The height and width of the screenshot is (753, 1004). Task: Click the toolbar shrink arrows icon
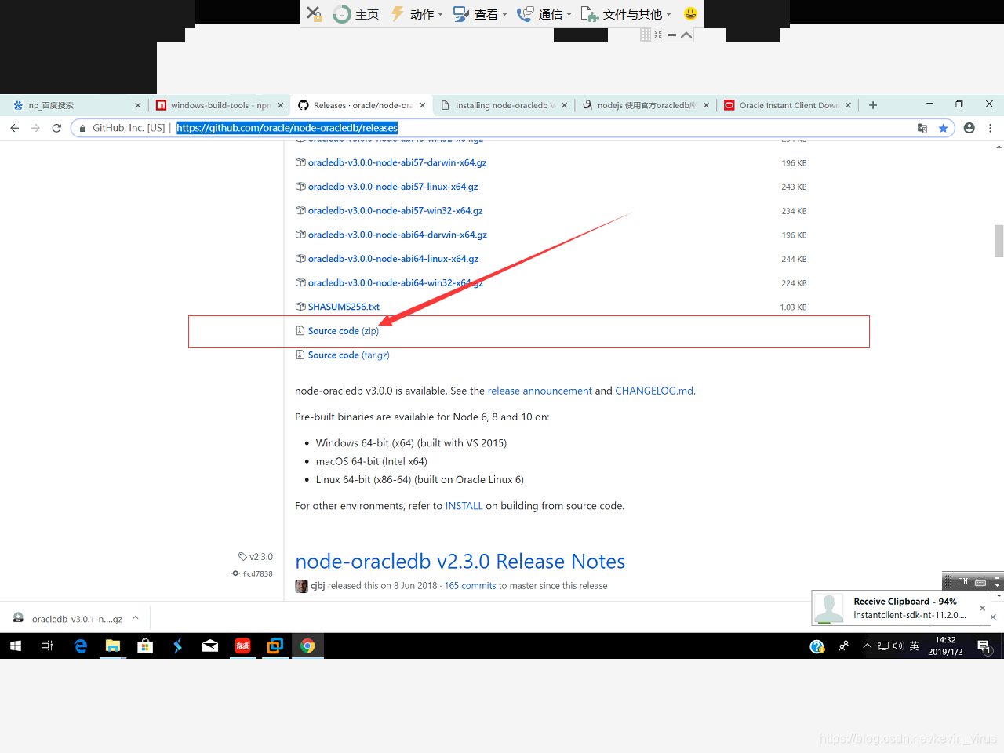pyautogui.click(x=658, y=35)
